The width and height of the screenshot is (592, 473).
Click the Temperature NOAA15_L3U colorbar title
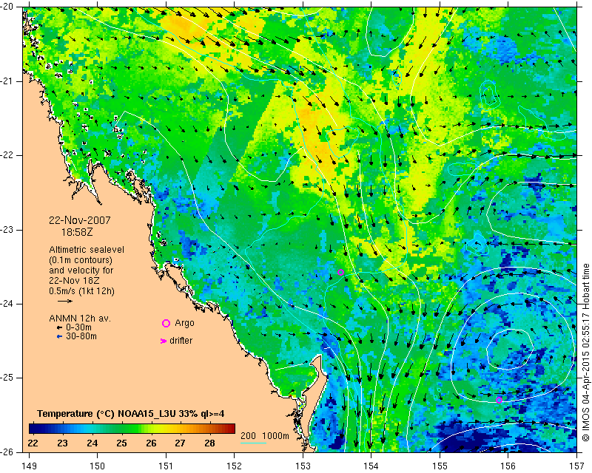click(131, 414)
